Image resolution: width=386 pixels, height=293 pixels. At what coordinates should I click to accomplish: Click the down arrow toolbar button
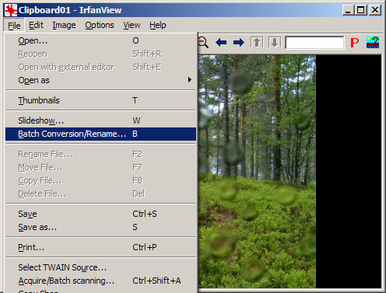[x=275, y=42]
